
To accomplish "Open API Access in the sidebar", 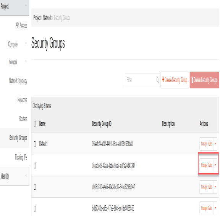I will (21, 26).
